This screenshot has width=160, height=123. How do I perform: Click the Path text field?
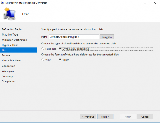[74, 37]
